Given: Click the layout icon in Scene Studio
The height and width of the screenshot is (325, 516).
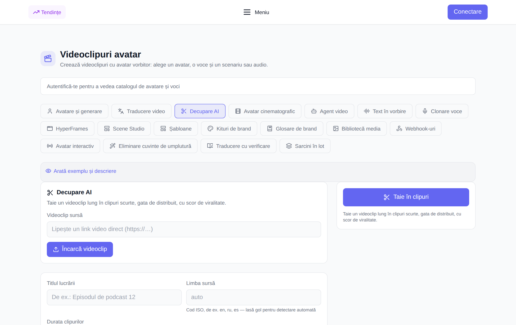Looking at the screenshot, I should (x=107, y=128).
